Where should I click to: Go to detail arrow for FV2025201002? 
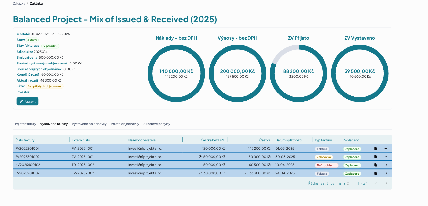coord(386,173)
